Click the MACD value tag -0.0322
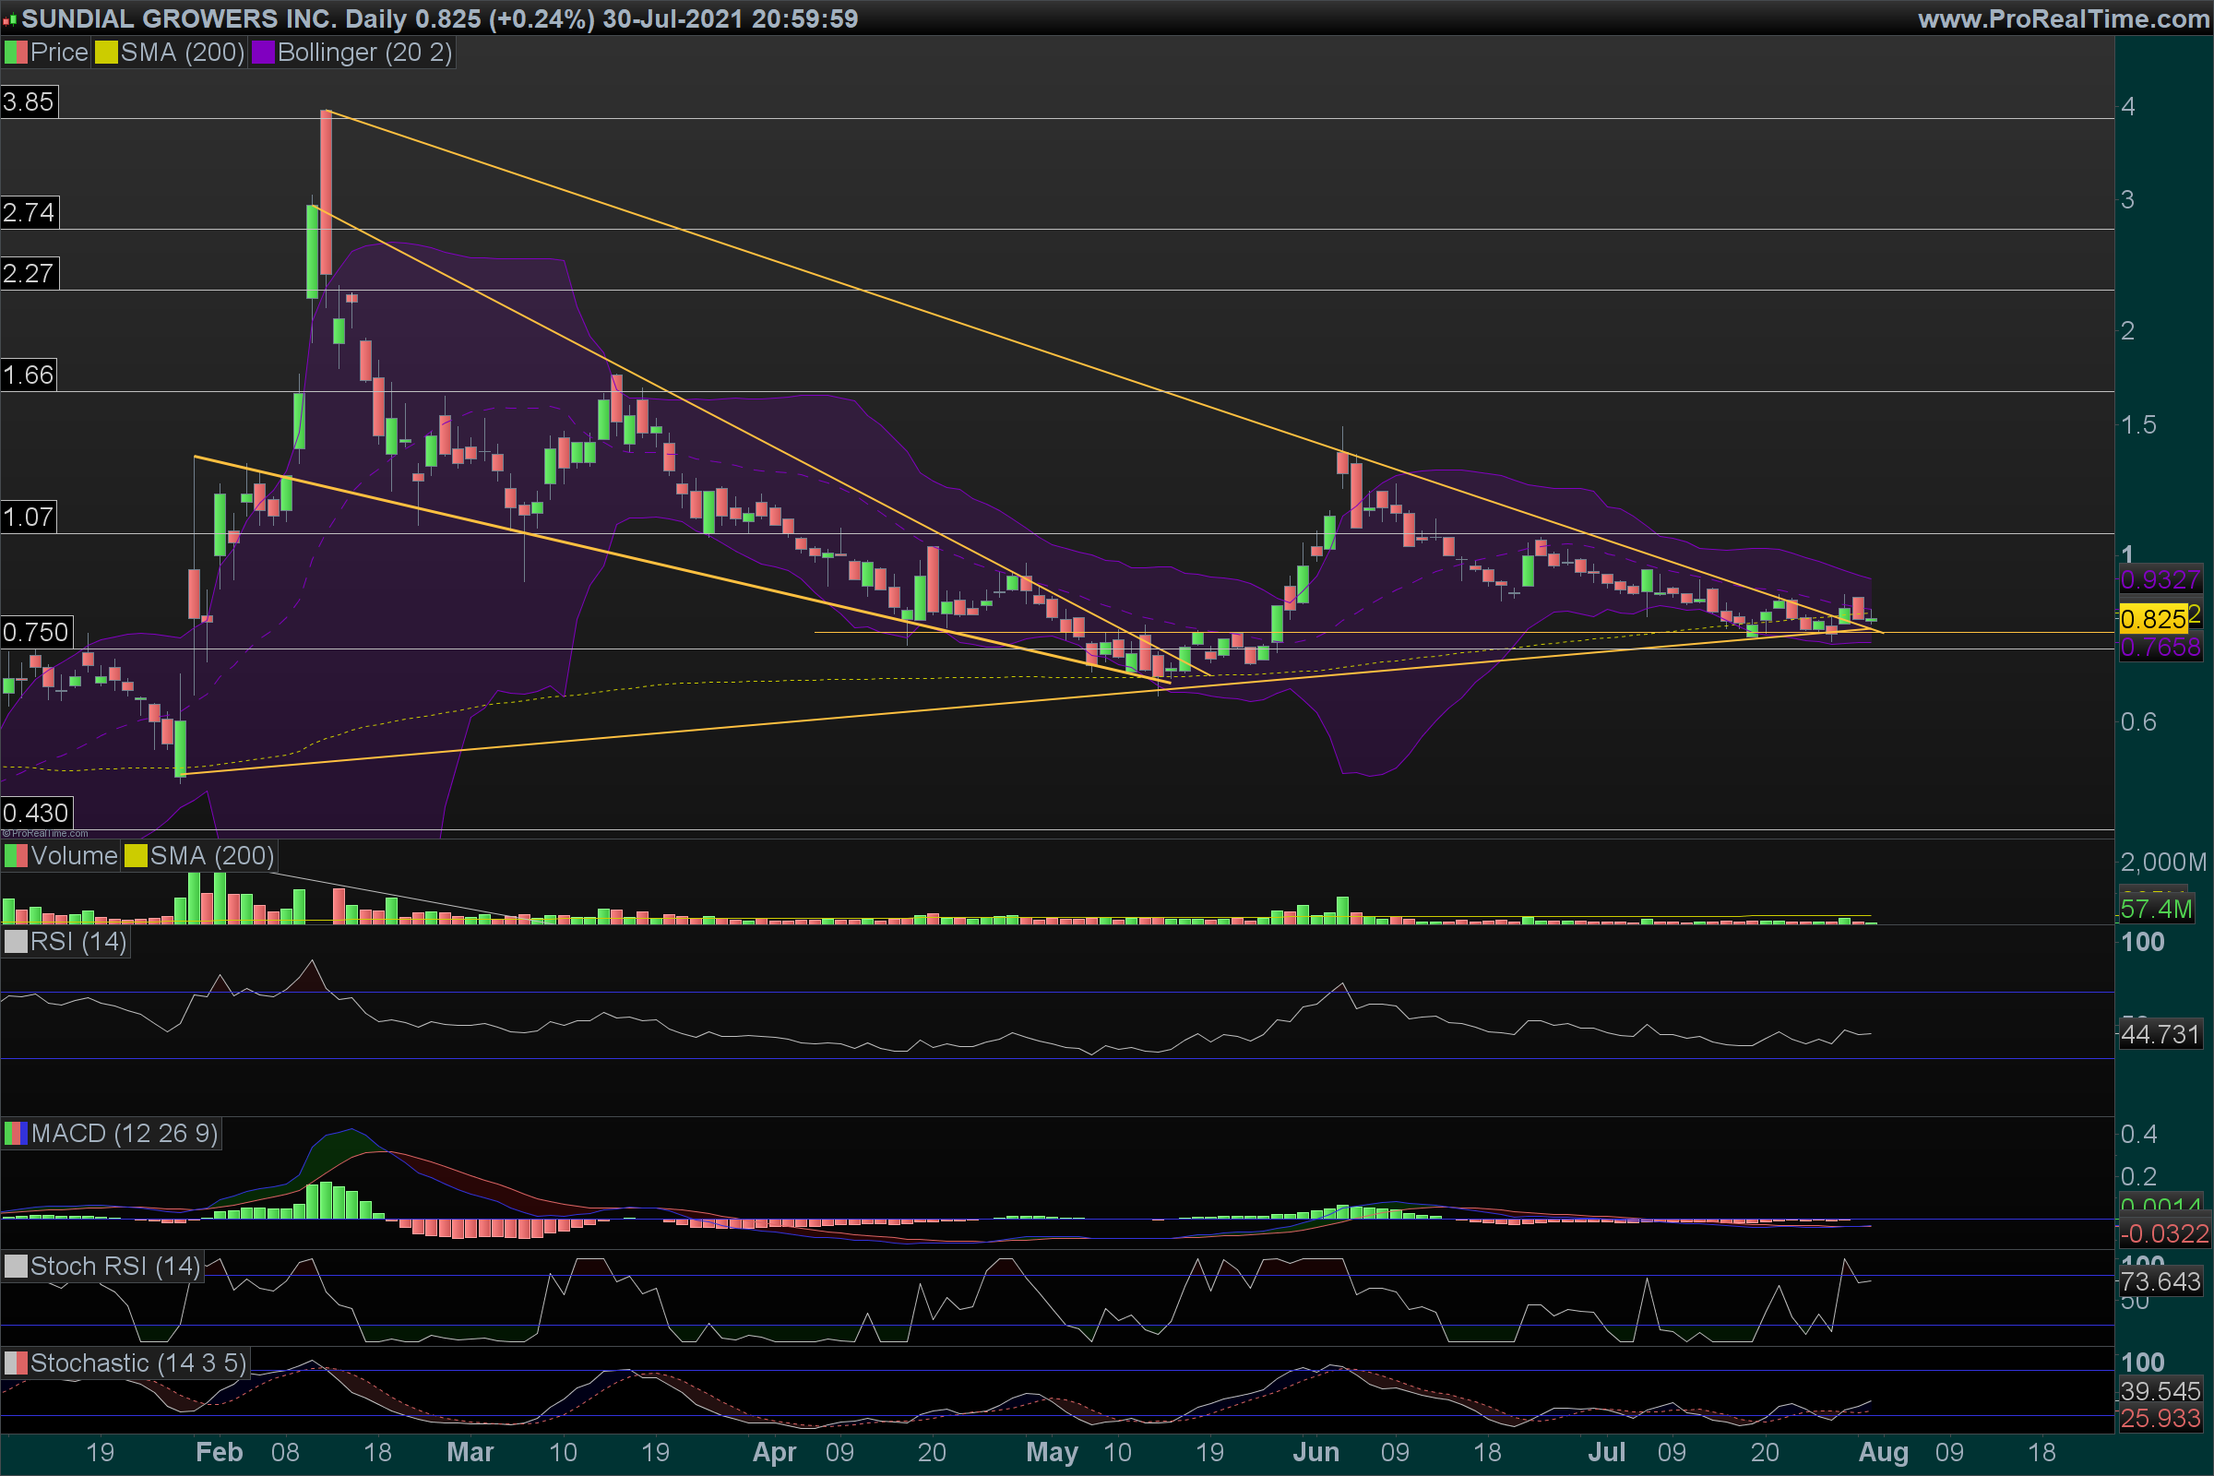This screenshot has height=1476, width=2214. (x=2163, y=1233)
